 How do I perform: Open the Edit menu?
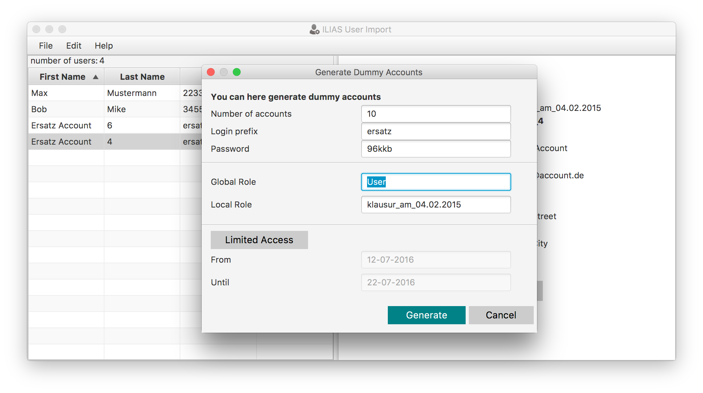pyautogui.click(x=74, y=46)
